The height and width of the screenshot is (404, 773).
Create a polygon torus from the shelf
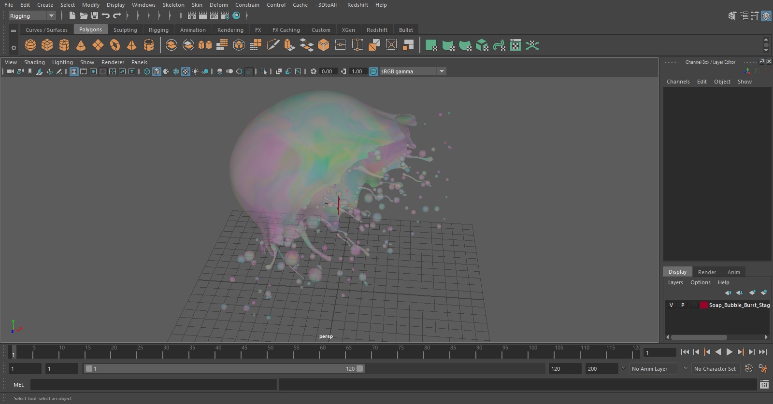(115, 45)
